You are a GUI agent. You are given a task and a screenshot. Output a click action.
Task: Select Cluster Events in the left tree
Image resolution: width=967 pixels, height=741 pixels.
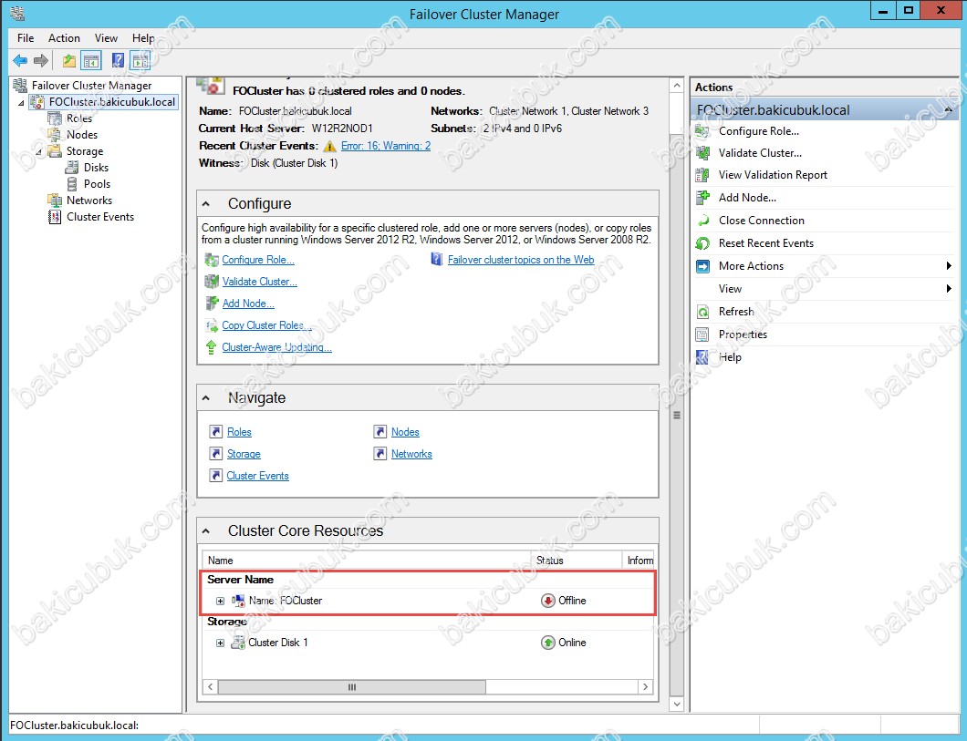coord(100,217)
